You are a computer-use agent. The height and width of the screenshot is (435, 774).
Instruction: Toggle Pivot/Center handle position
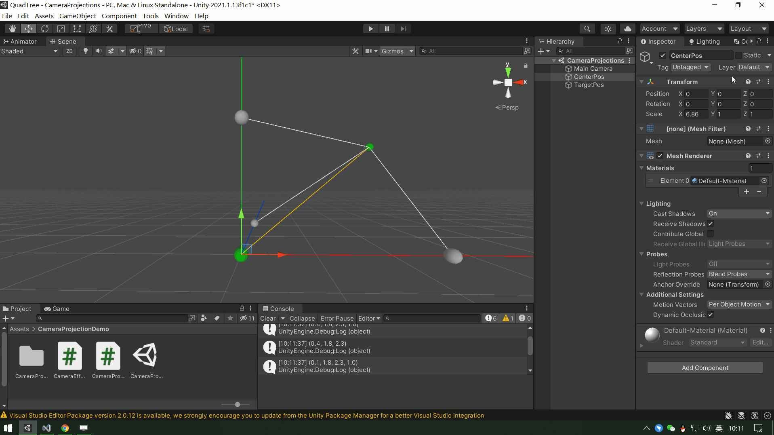[x=141, y=29]
